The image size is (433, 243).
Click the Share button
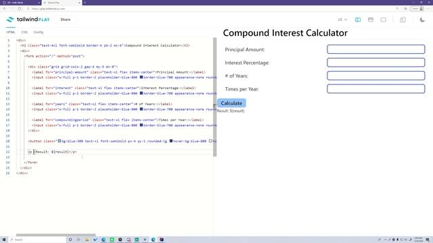click(x=66, y=20)
